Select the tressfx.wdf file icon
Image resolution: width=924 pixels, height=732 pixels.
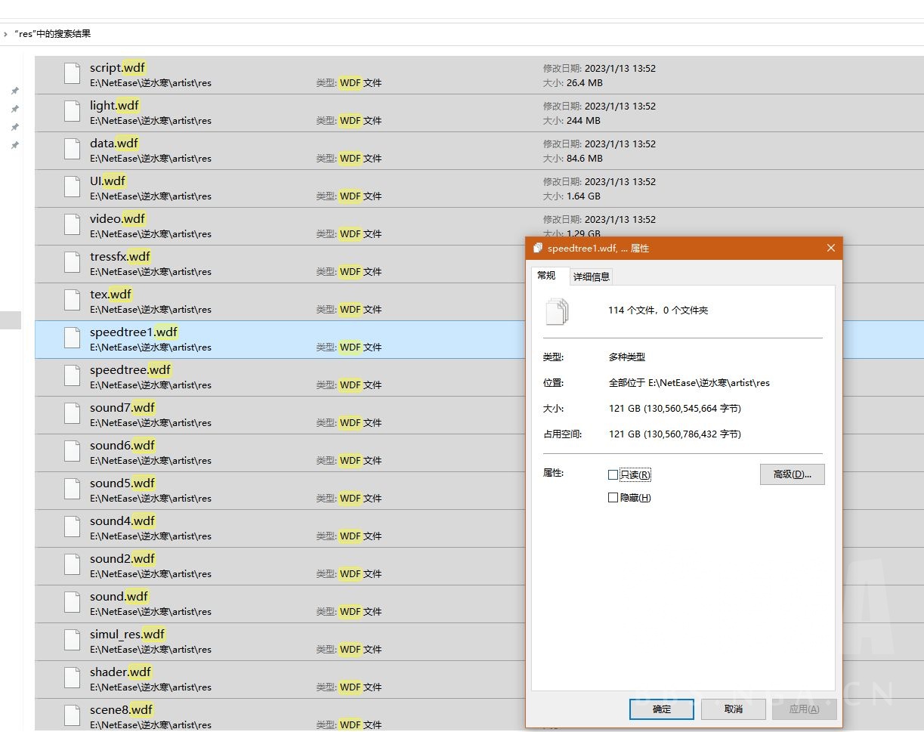click(73, 263)
